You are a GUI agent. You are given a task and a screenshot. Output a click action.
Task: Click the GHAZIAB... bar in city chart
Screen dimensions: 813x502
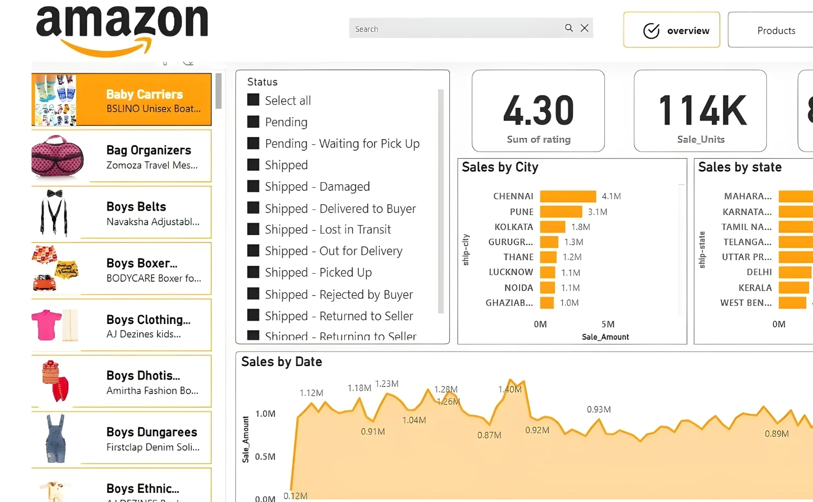pos(547,303)
